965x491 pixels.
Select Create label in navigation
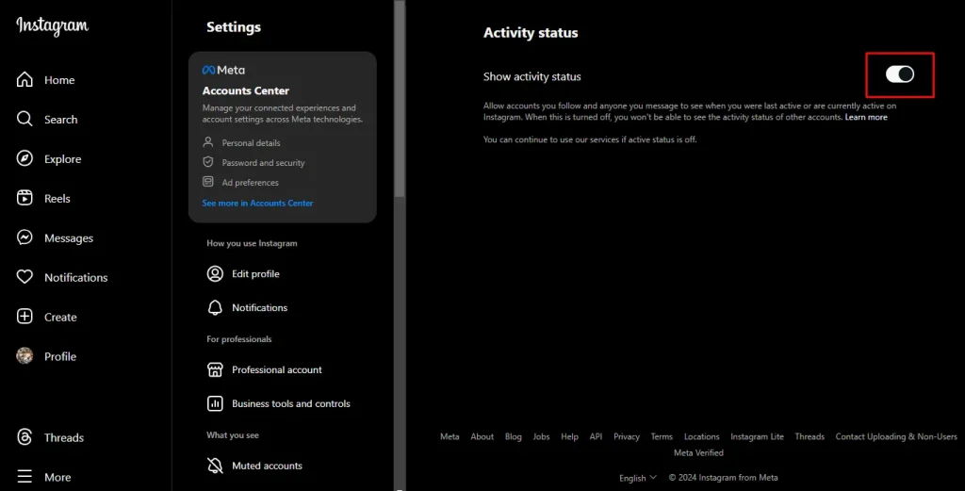coord(60,317)
